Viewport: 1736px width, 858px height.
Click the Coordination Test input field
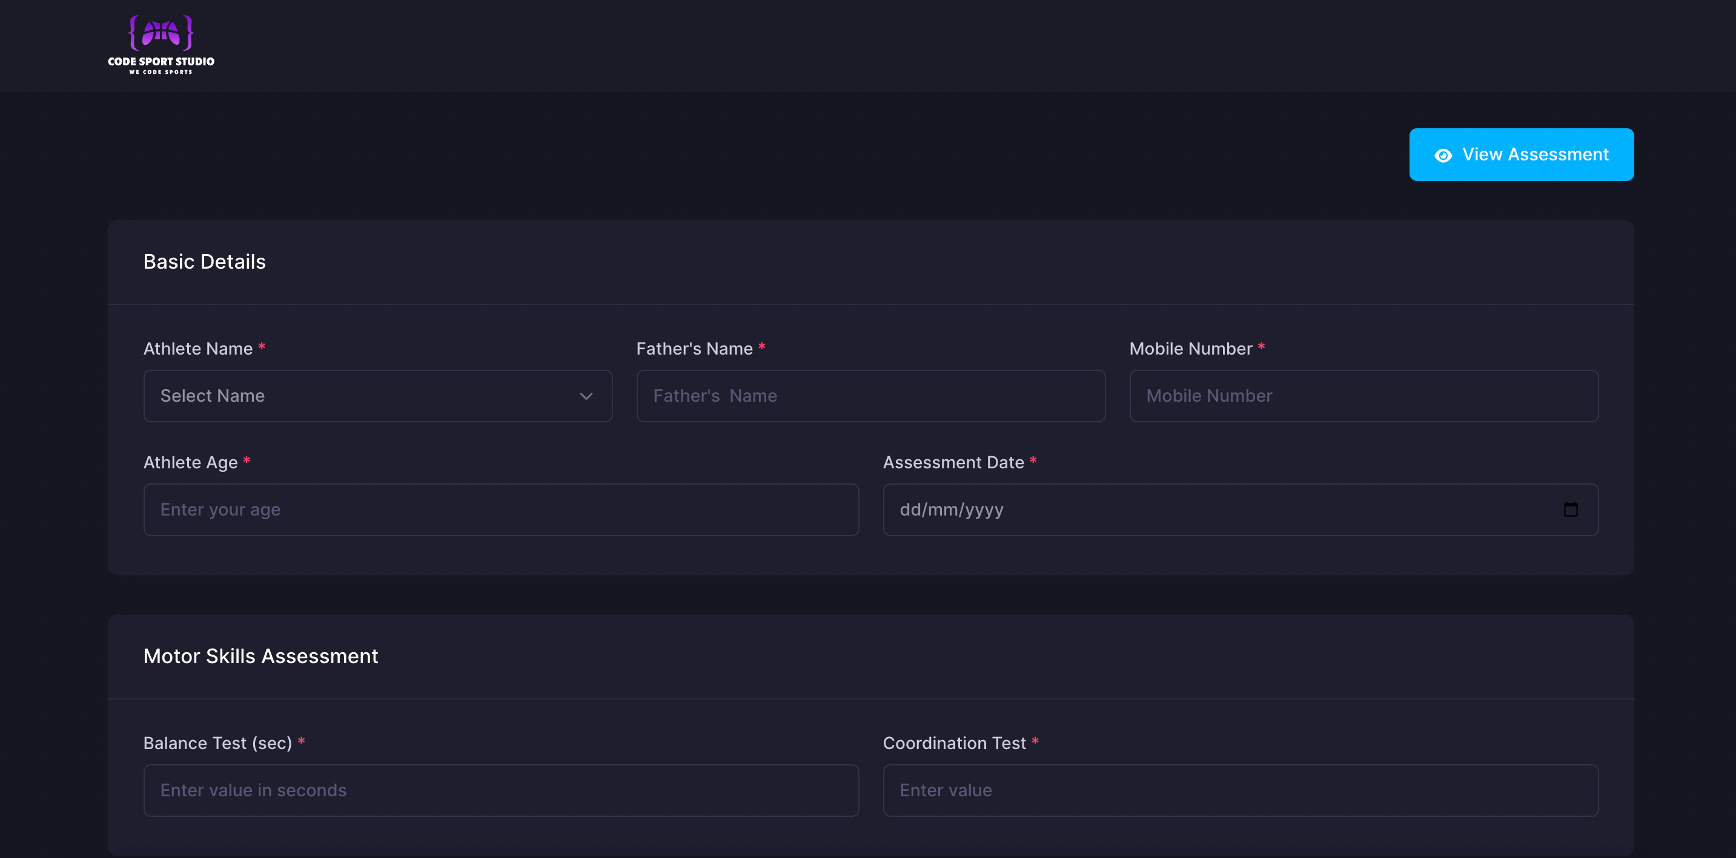pyautogui.click(x=1240, y=790)
